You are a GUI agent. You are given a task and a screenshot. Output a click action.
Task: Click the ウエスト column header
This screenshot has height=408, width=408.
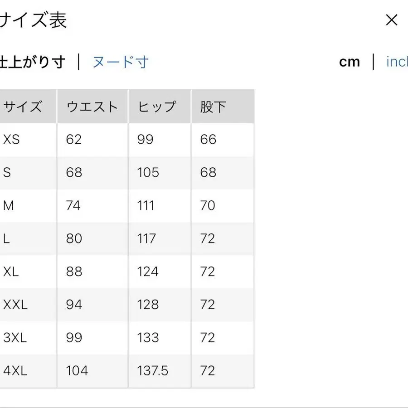click(x=92, y=106)
